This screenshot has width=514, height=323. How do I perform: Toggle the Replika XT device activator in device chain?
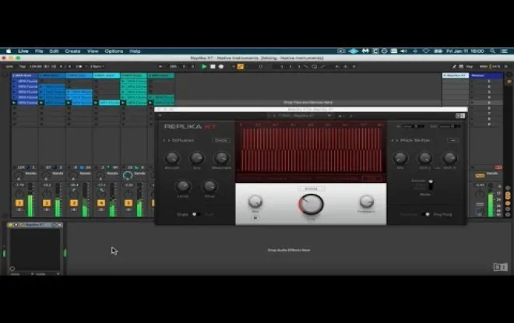(10, 225)
